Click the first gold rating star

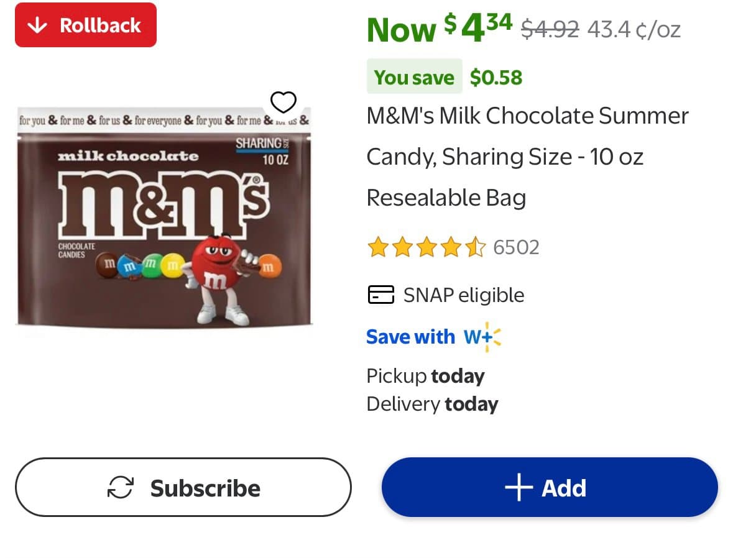tap(377, 247)
